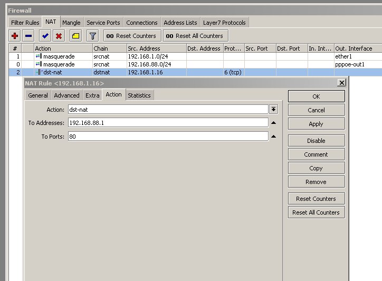Select the NAT tab
Viewport: 382px width, 281px height.
coord(51,22)
